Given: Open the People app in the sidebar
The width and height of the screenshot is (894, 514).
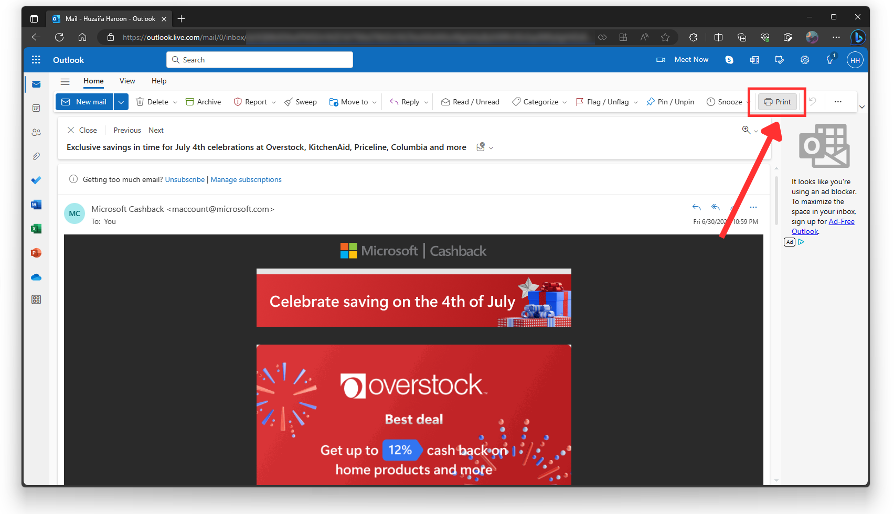Looking at the screenshot, I should 36,132.
